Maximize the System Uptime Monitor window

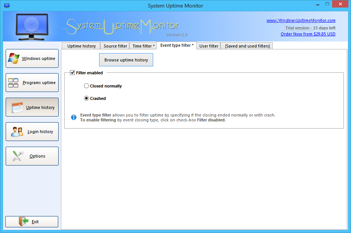327,4
